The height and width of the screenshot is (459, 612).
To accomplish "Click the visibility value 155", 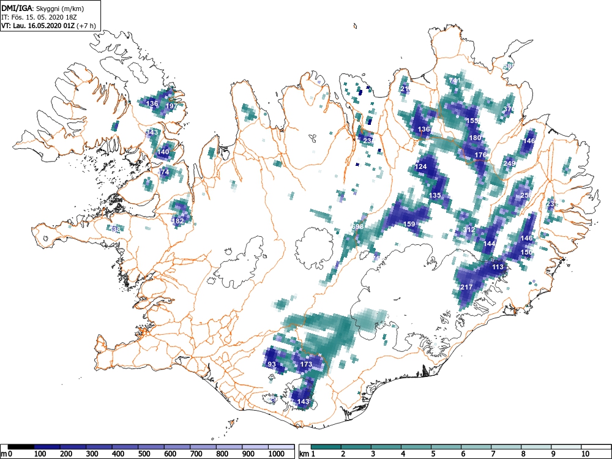I will 472,121.
